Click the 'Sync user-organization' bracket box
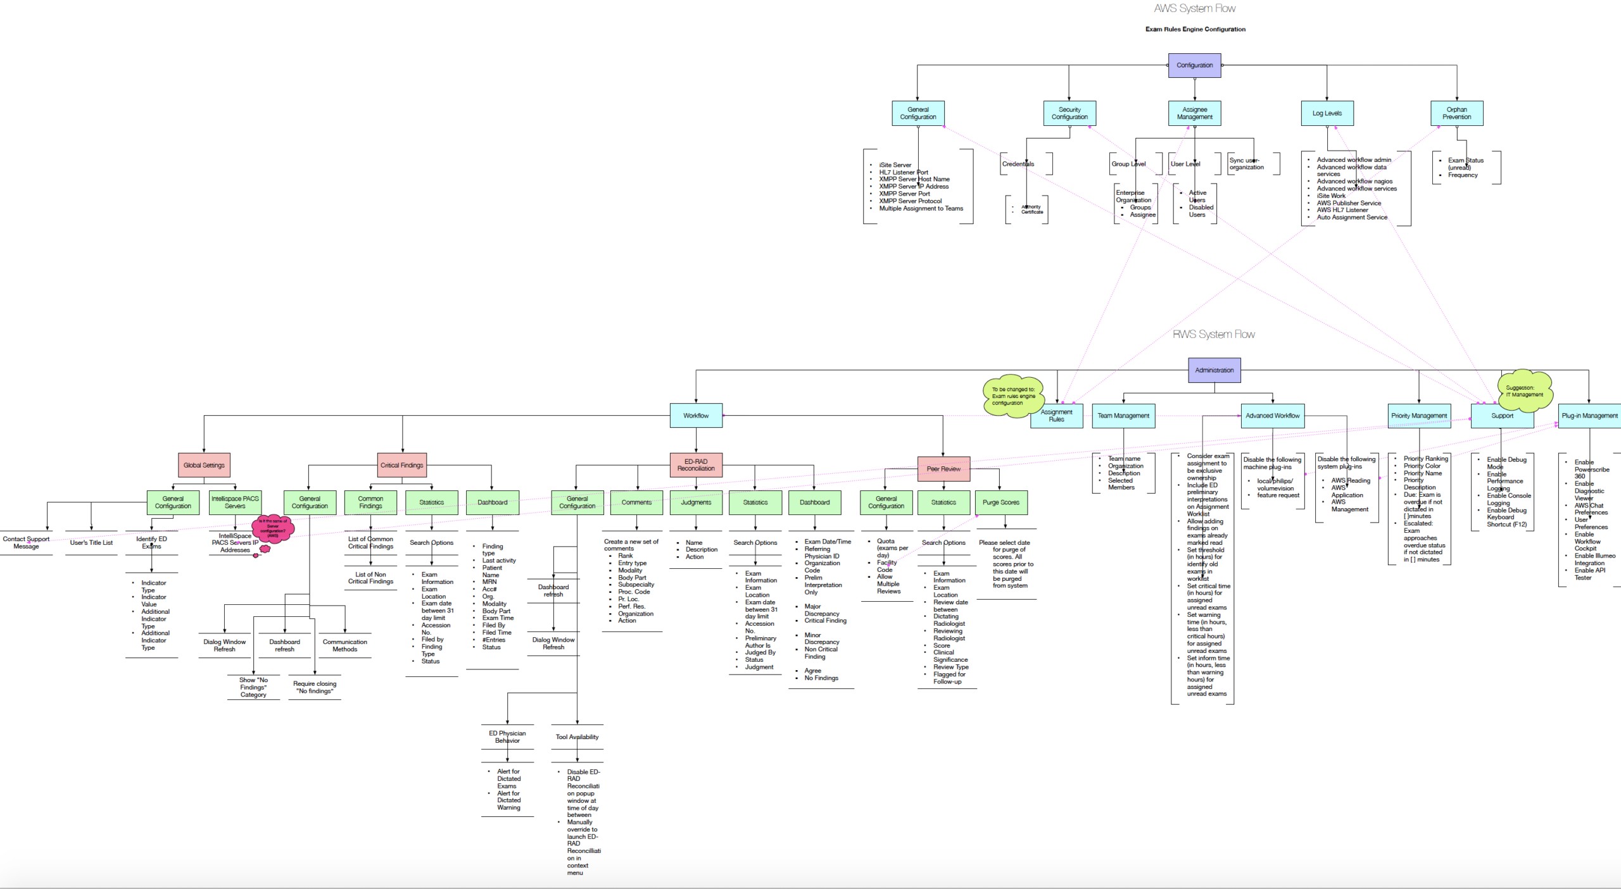The height and width of the screenshot is (889, 1621). coord(1253,164)
